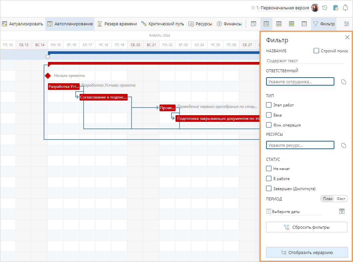Select Автопланирование in the toolbar
This screenshot has width=353, height=262.
(70, 24)
